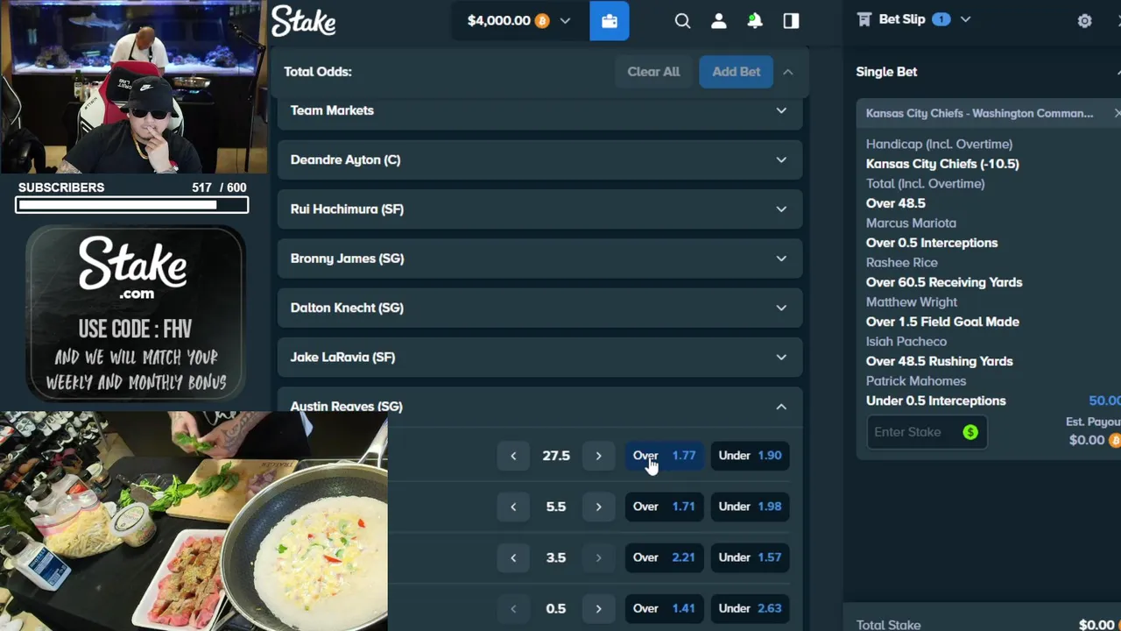Click the subscribers progress bar
Viewport: 1121px width, 631px height.
131,205
